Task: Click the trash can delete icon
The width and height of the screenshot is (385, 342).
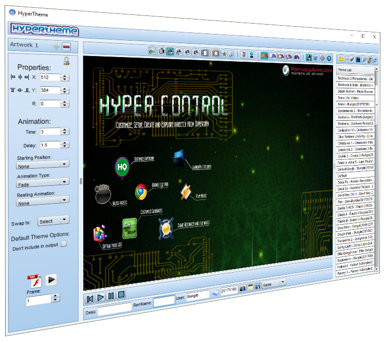Action: (x=370, y=60)
